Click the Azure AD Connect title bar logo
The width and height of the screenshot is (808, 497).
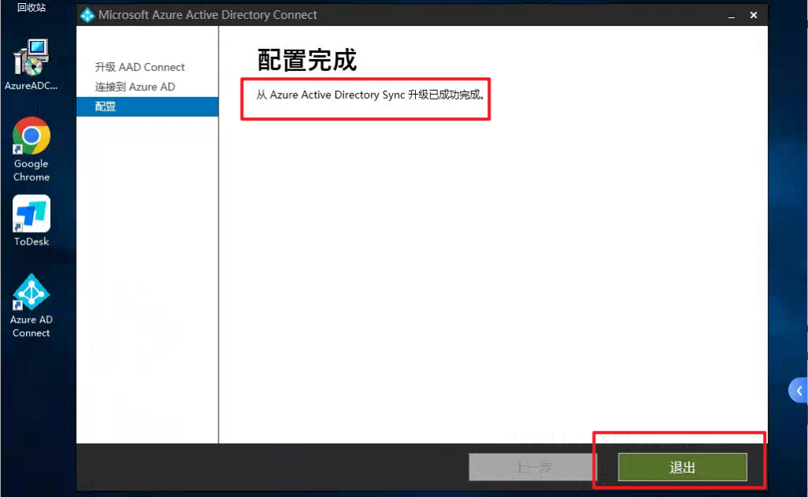(x=88, y=15)
